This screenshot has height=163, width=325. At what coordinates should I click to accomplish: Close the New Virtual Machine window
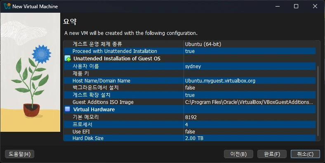point(315,6)
